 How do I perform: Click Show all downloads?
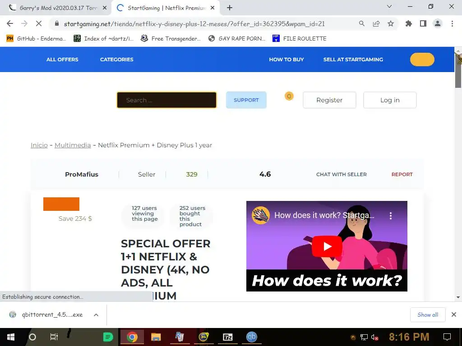(x=428, y=315)
